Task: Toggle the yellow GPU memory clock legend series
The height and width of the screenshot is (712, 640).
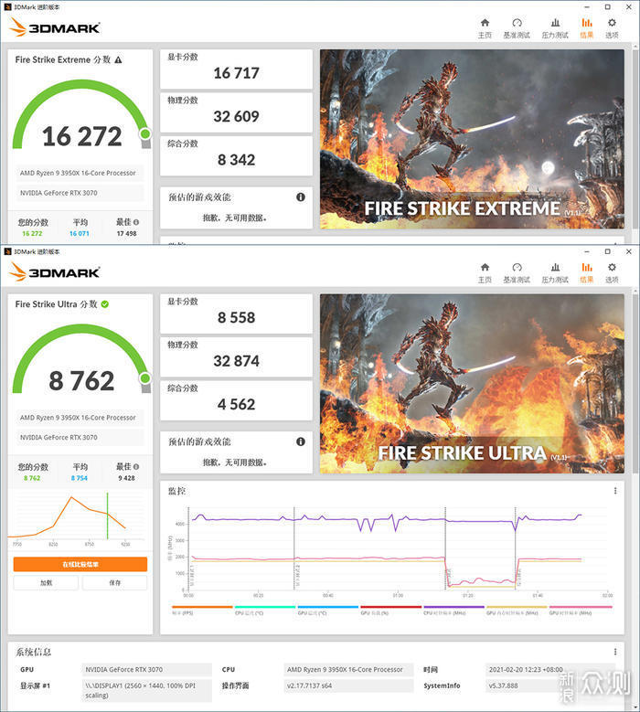Action: (517, 610)
